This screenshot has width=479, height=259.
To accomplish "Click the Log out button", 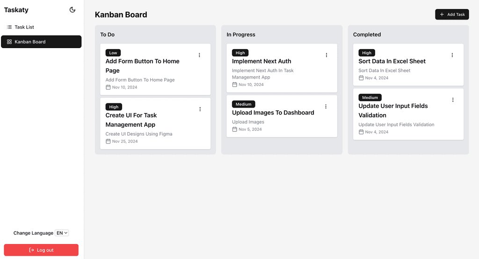I will point(41,250).
